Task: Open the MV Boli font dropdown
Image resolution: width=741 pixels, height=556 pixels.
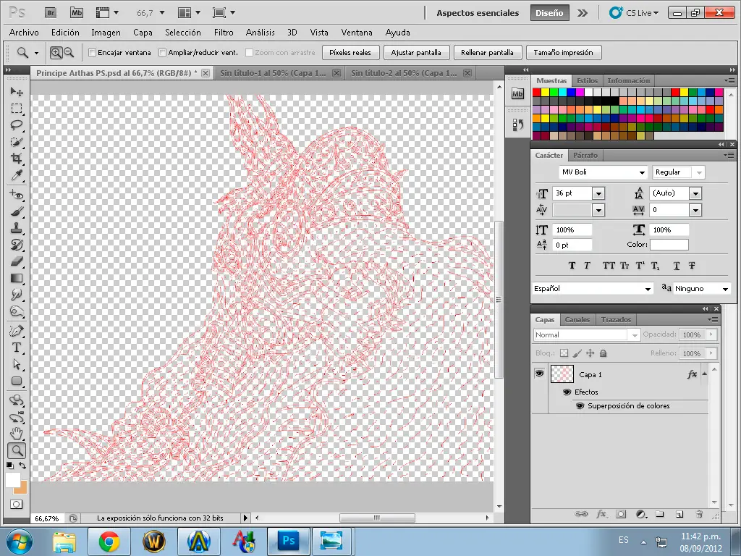Action: (x=641, y=172)
